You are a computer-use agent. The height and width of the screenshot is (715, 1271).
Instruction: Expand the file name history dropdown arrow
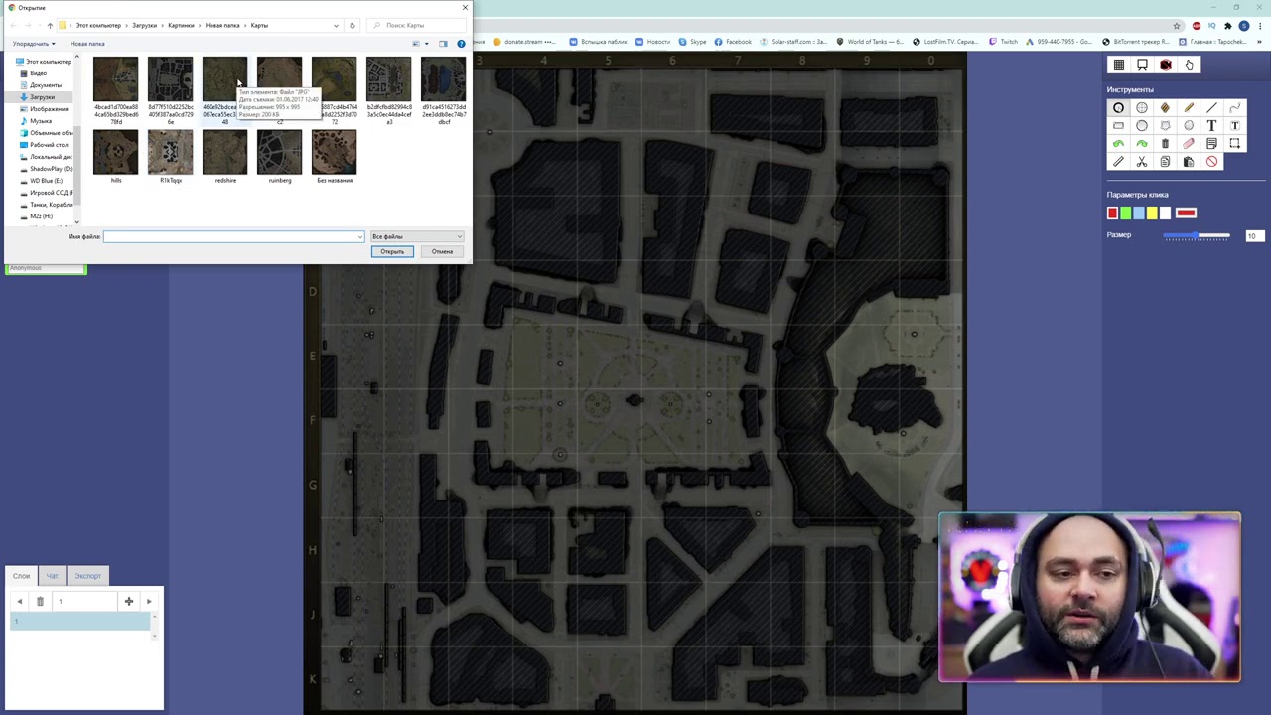[359, 236]
